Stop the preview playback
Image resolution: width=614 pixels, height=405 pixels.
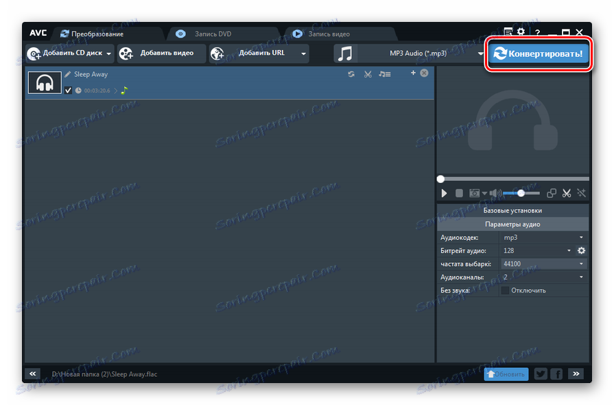point(460,193)
